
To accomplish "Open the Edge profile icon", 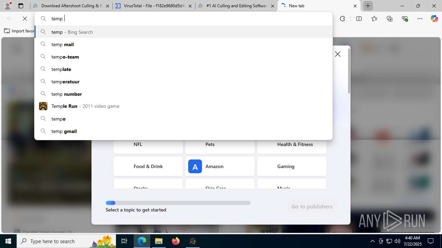I will tap(8, 6).
